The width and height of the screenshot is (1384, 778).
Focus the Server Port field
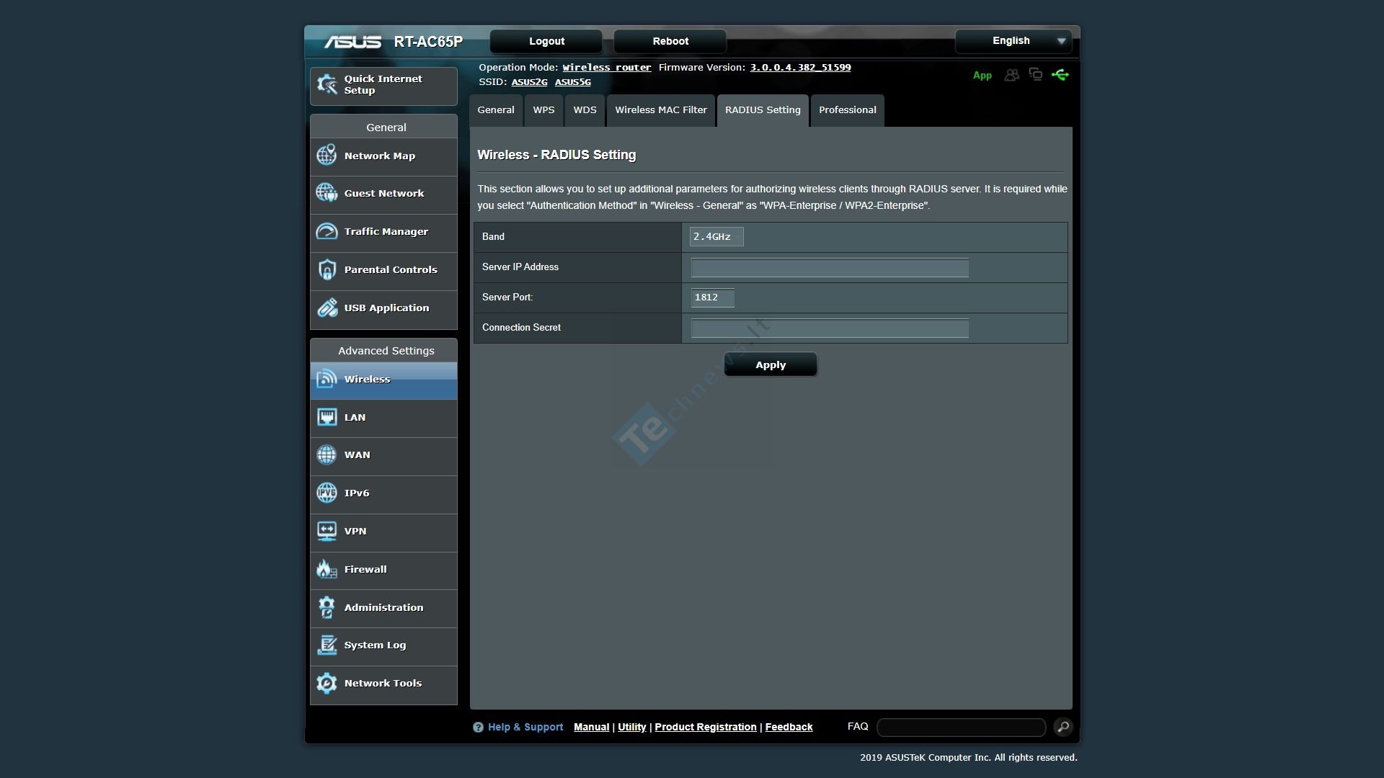click(713, 298)
